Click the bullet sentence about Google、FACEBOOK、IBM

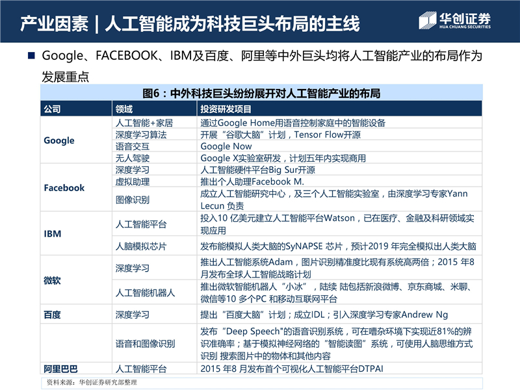pyautogui.click(x=262, y=66)
